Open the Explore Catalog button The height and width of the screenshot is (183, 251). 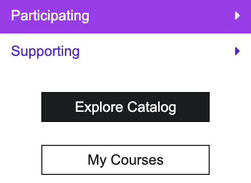click(125, 107)
